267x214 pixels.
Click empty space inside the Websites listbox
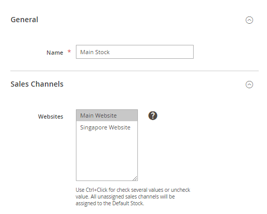(x=107, y=155)
